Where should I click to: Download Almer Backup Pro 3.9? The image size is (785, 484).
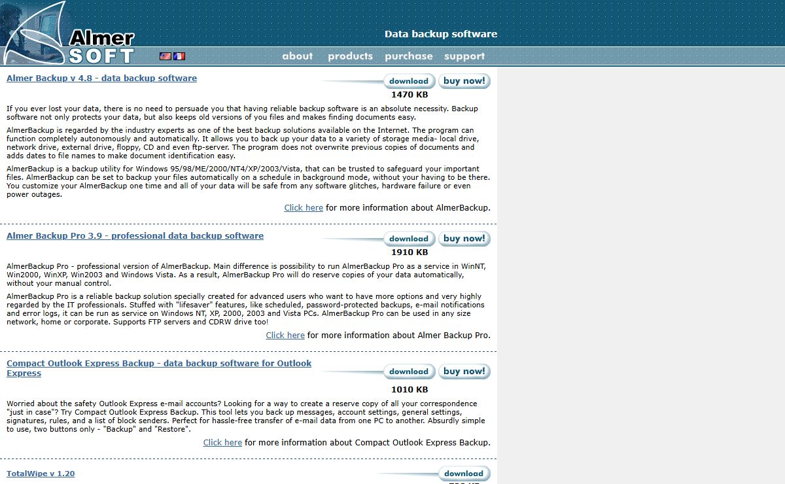click(409, 239)
